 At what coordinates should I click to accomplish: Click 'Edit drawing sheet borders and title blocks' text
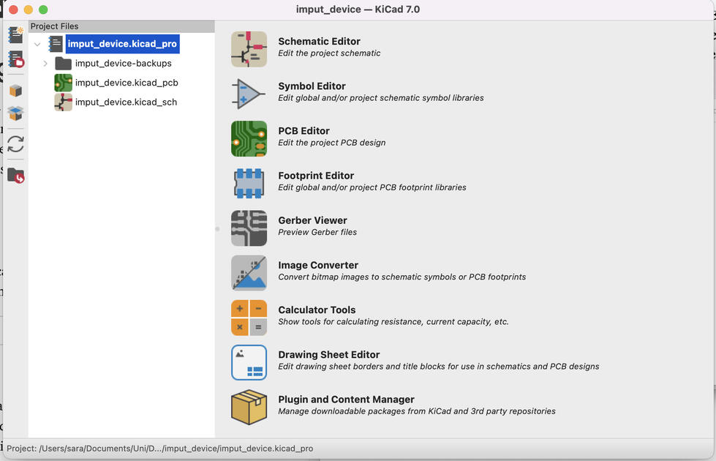pyautogui.click(x=438, y=367)
